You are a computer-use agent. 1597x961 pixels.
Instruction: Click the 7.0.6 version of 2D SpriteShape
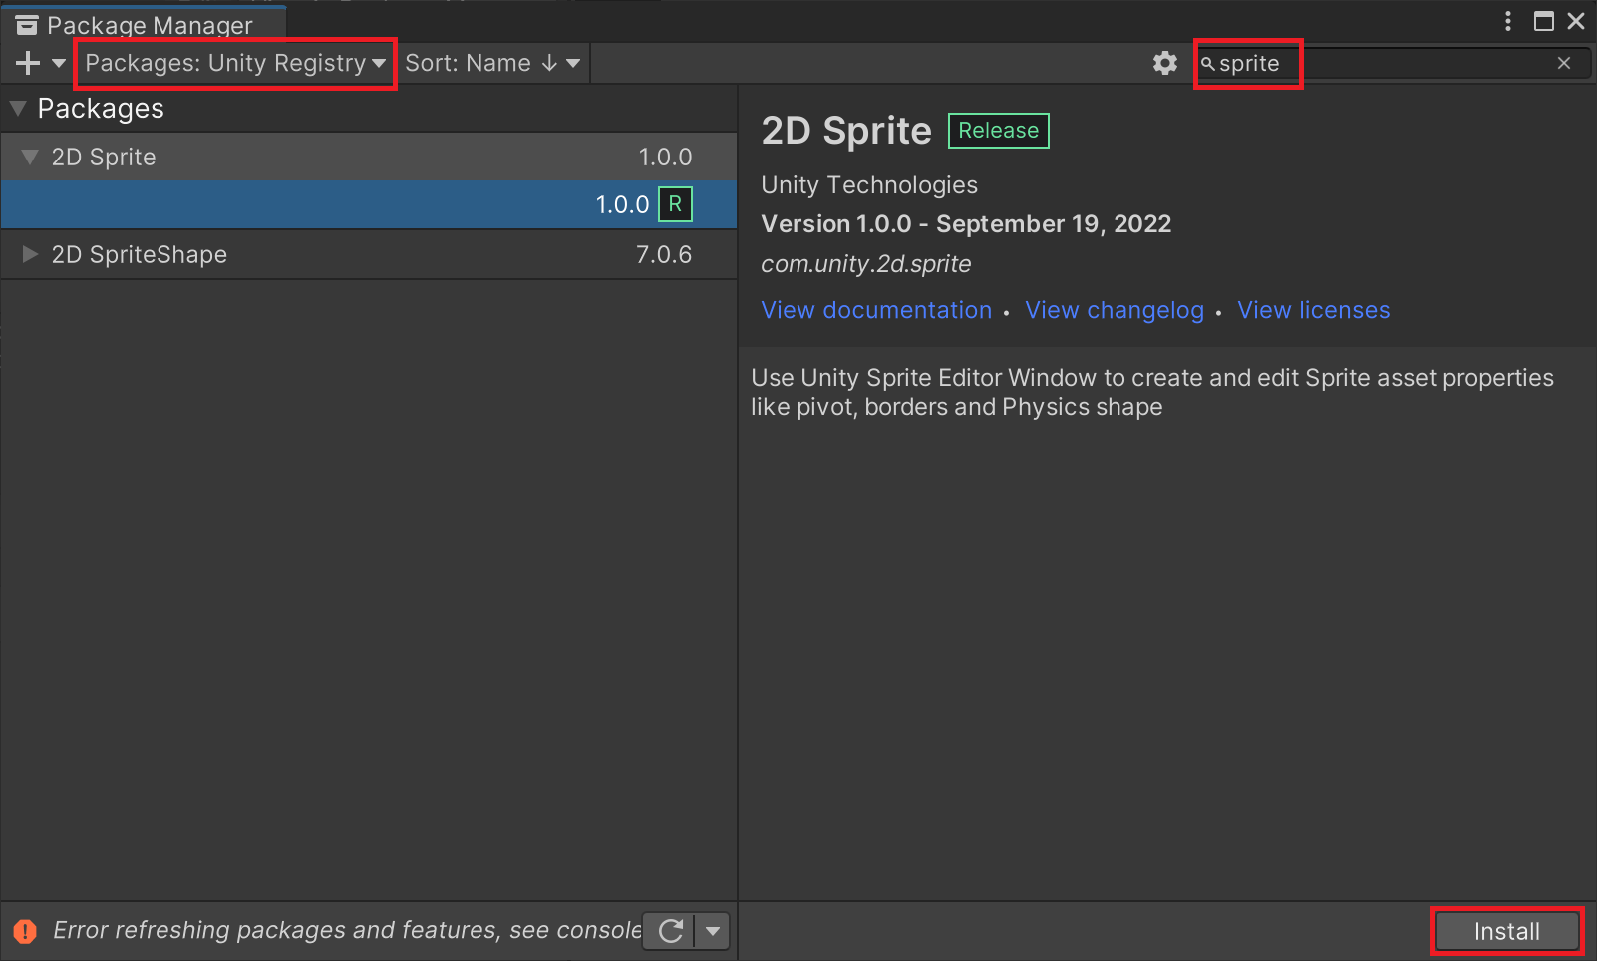(x=664, y=254)
